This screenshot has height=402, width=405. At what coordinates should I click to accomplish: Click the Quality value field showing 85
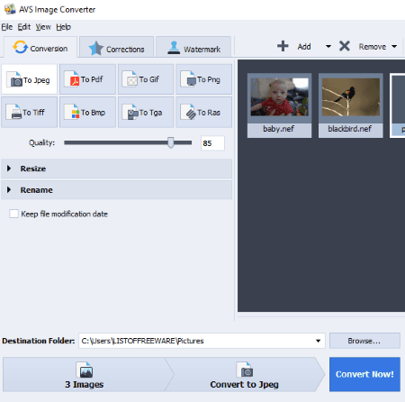212,143
